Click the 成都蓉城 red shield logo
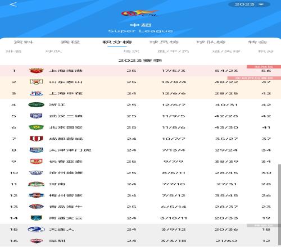 tap(37, 139)
